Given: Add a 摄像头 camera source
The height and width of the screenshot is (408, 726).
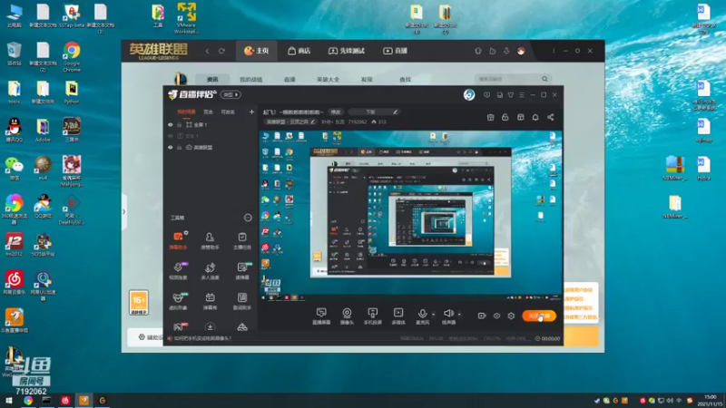Looking at the screenshot, I should pos(347,316).
